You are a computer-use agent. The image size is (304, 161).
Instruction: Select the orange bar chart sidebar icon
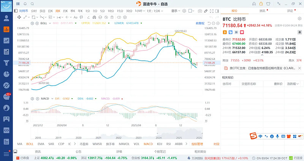point(6,29)
